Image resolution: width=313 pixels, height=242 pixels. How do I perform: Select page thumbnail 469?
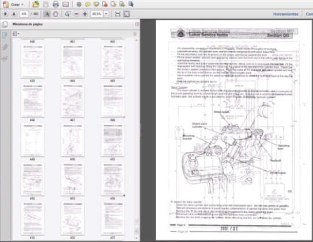(x=33, y=140)
